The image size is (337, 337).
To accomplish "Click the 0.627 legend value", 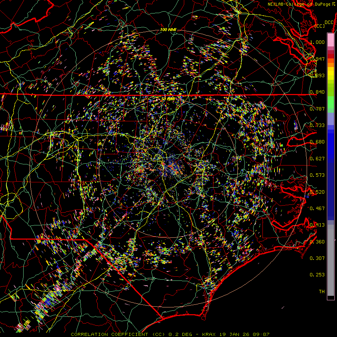I will [317, 159].
